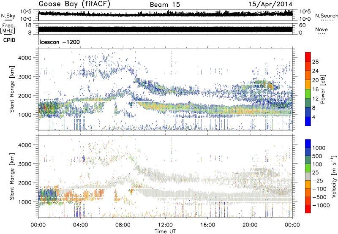Click the '100' tick on Velocity scale
Viewport: 338px width, 234px height.
[317, 164]
